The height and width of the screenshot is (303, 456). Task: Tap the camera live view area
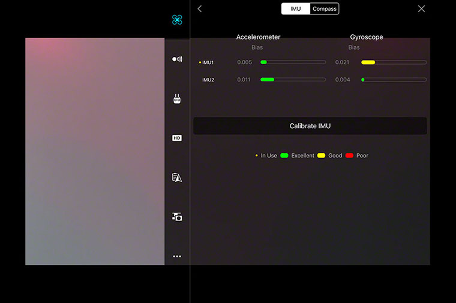(x=95, y=151)
